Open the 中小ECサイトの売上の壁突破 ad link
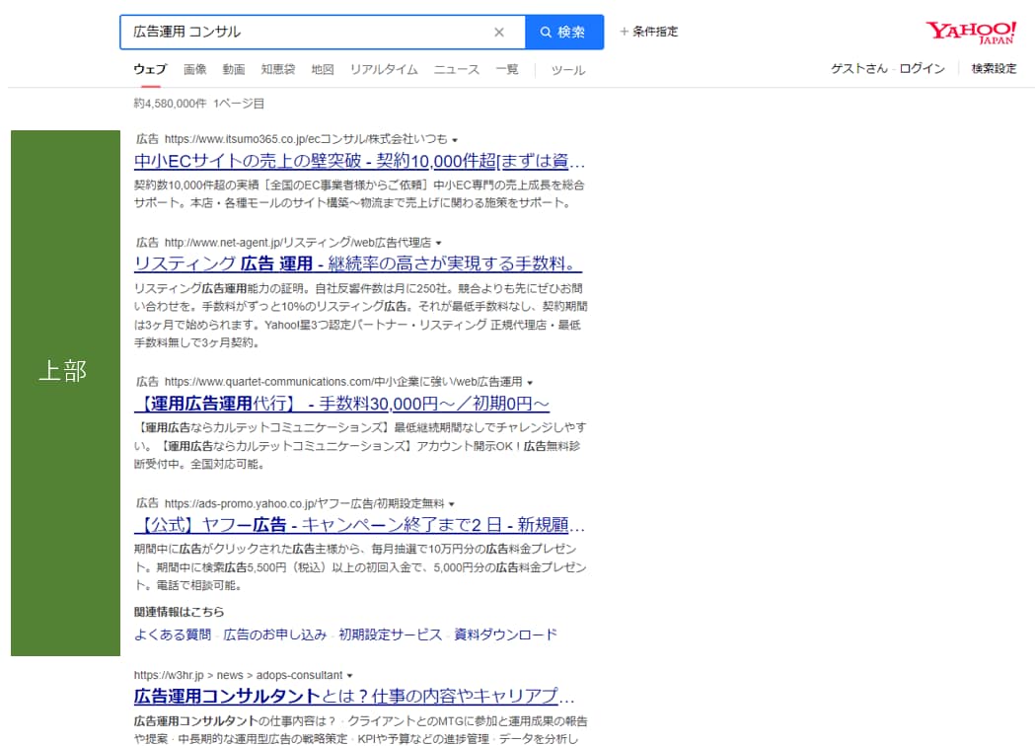This screenshot has height=746, width=1035. 359,162
